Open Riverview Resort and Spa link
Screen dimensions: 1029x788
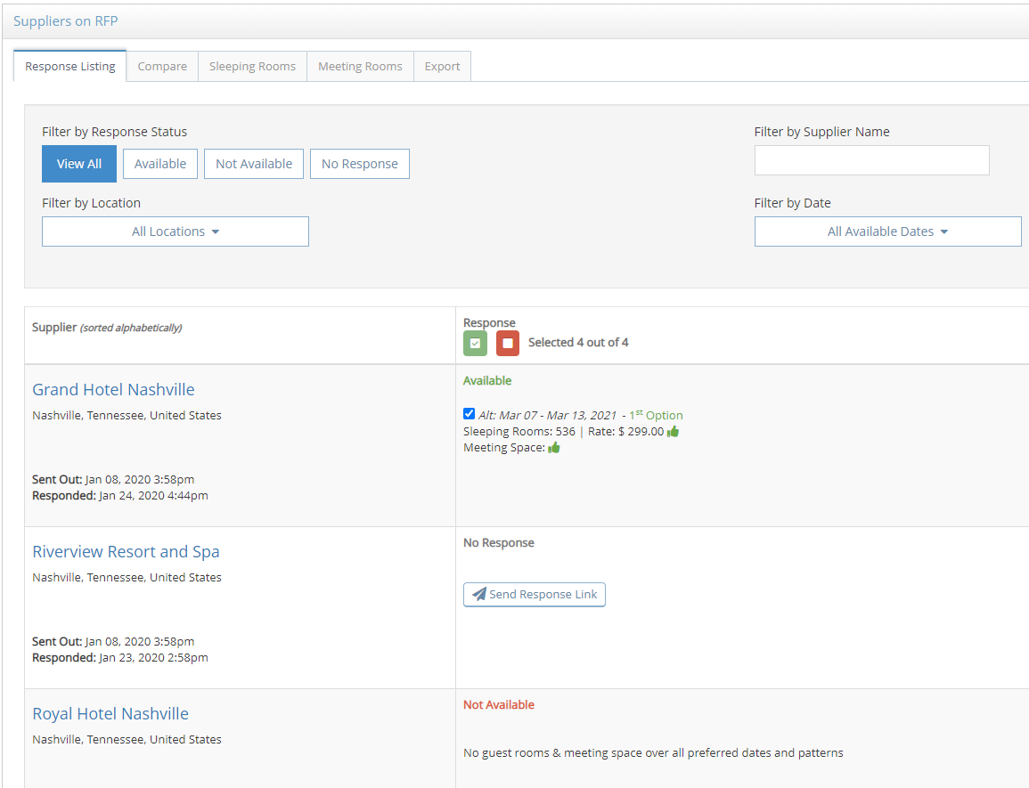pos(126,552)
